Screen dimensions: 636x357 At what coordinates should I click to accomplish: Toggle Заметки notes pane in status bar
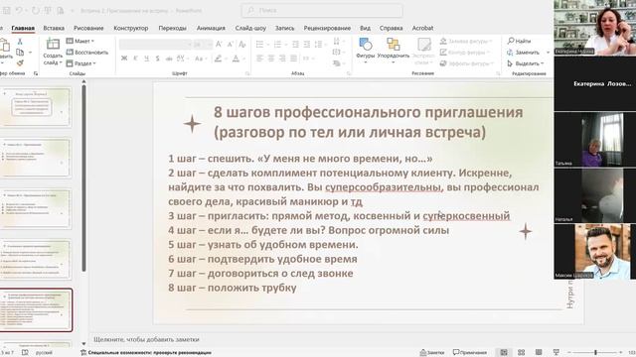pyautogui.click(x=431, y=353)
